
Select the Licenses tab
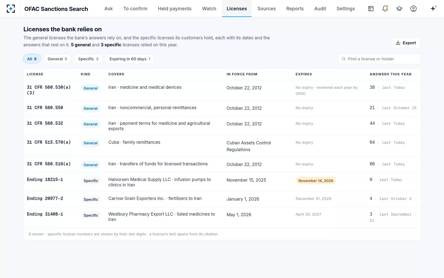coord(237,9)
